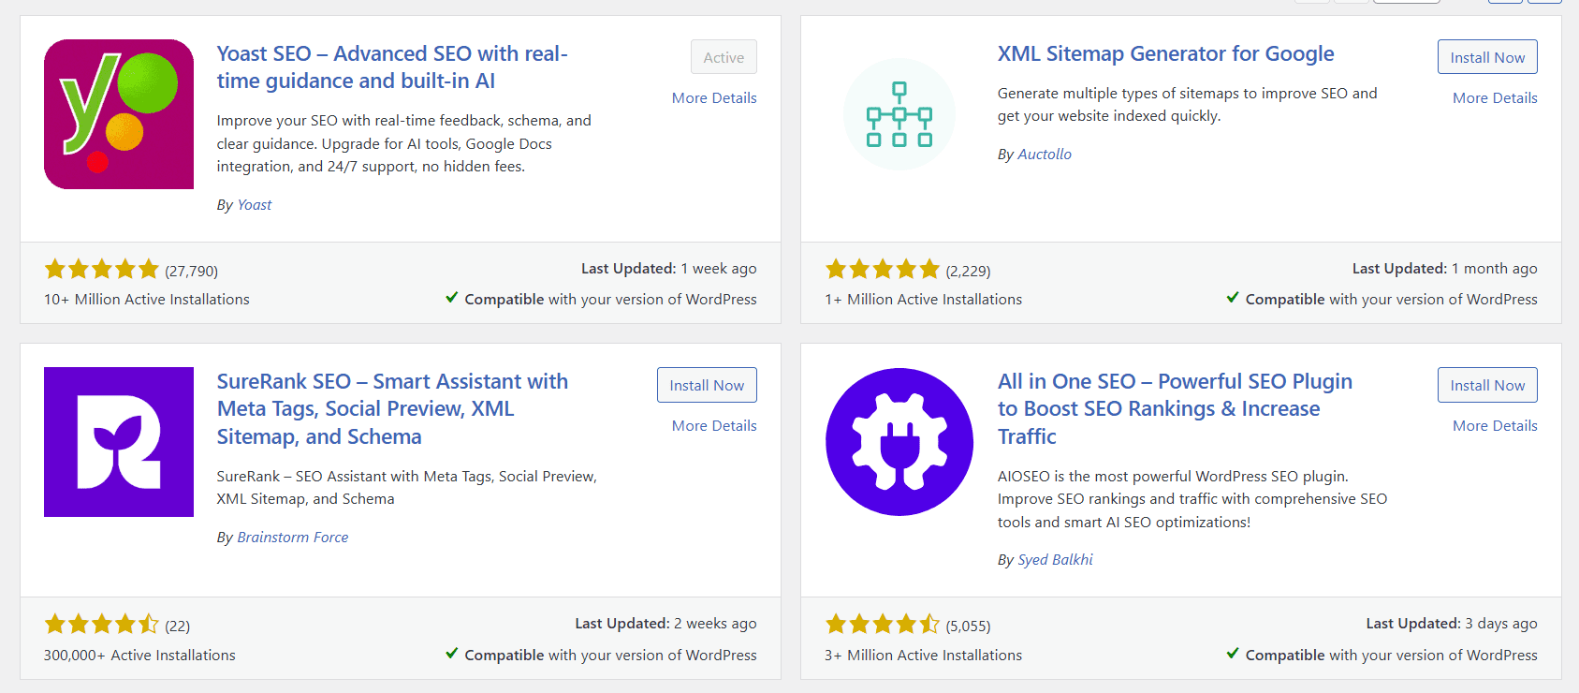Click the compatibility checkmark on the Yoast SEO card
Image resolution: width=1579 pixels, height=693 pixels.
(452, 298)
